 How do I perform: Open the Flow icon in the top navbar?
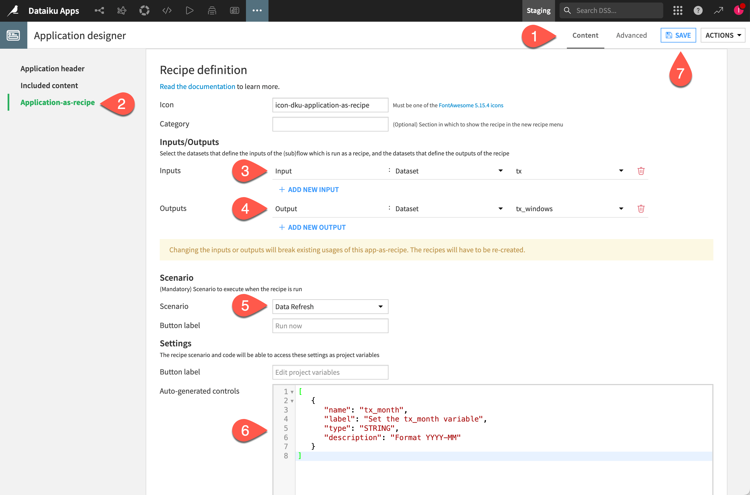(x=122, y=10)
